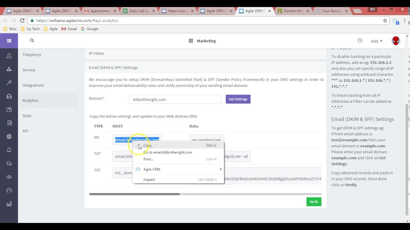410x230 pixels.
Task: Open the hamburger menu in purple header
Action: click(9, 41)
